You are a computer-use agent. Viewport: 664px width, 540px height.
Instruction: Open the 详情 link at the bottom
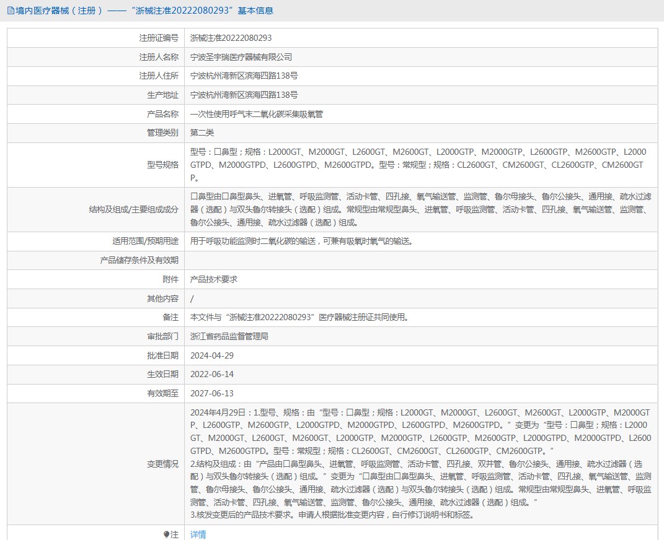point(198,534)
